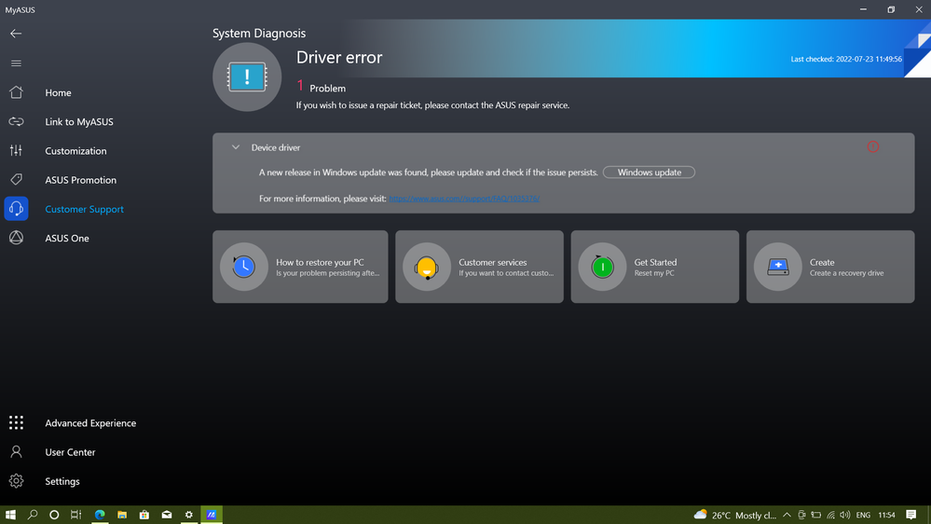
Task: Click the blue clock restore icon
Action: point(244,267)
